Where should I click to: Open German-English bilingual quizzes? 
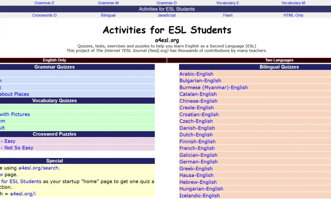[x=199, y=162]
